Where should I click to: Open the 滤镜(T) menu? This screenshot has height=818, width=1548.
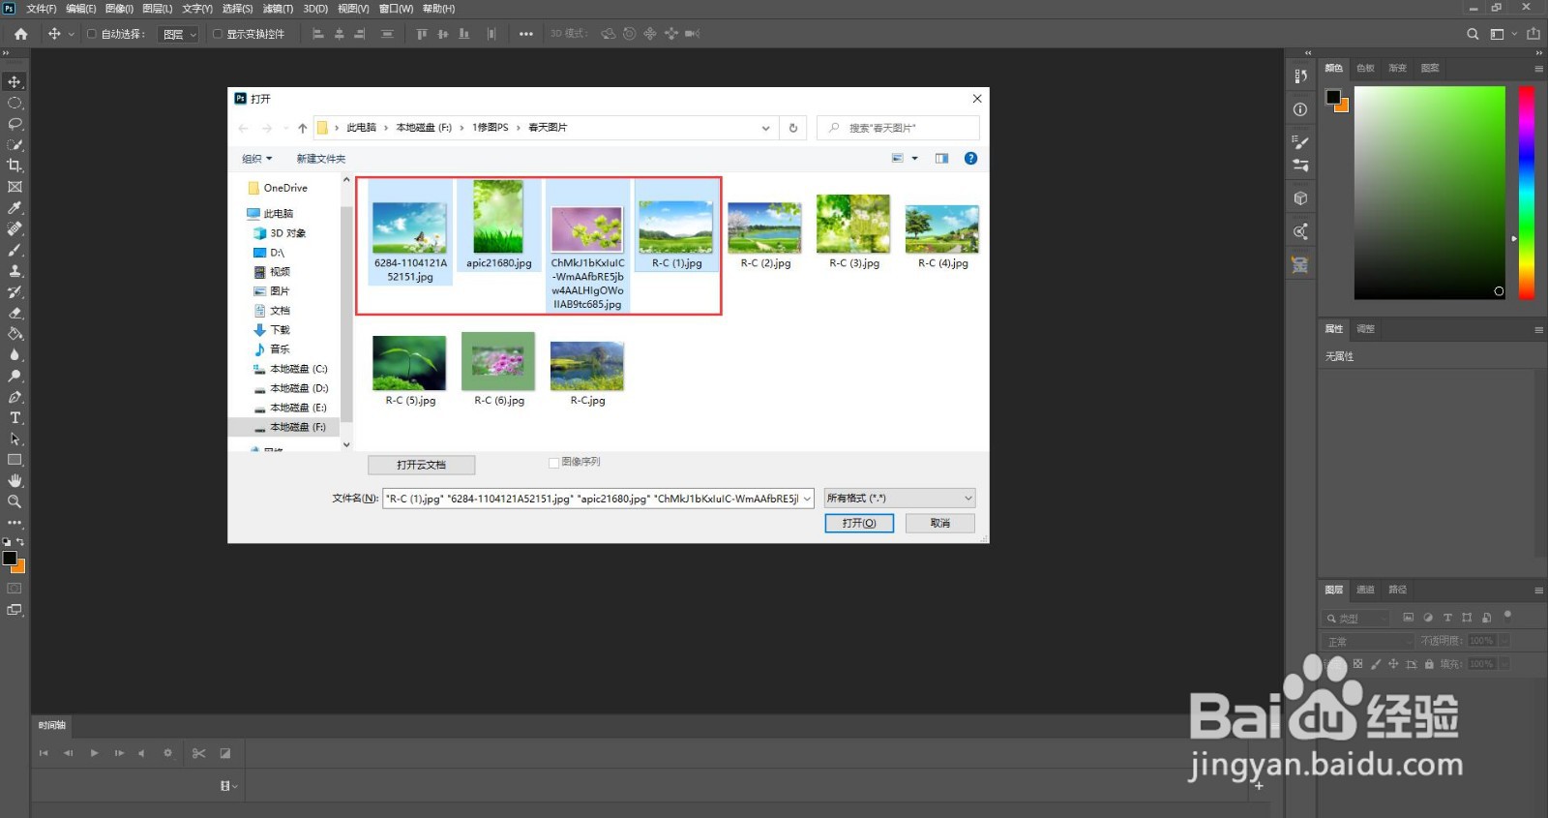278,9
